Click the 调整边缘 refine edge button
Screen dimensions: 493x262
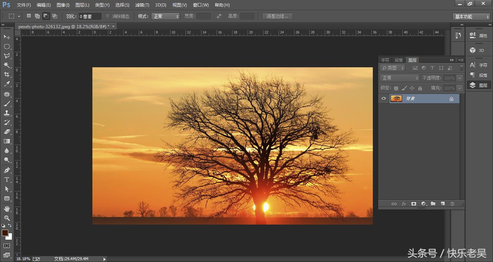pyautogui.click(x=277, y=16)
